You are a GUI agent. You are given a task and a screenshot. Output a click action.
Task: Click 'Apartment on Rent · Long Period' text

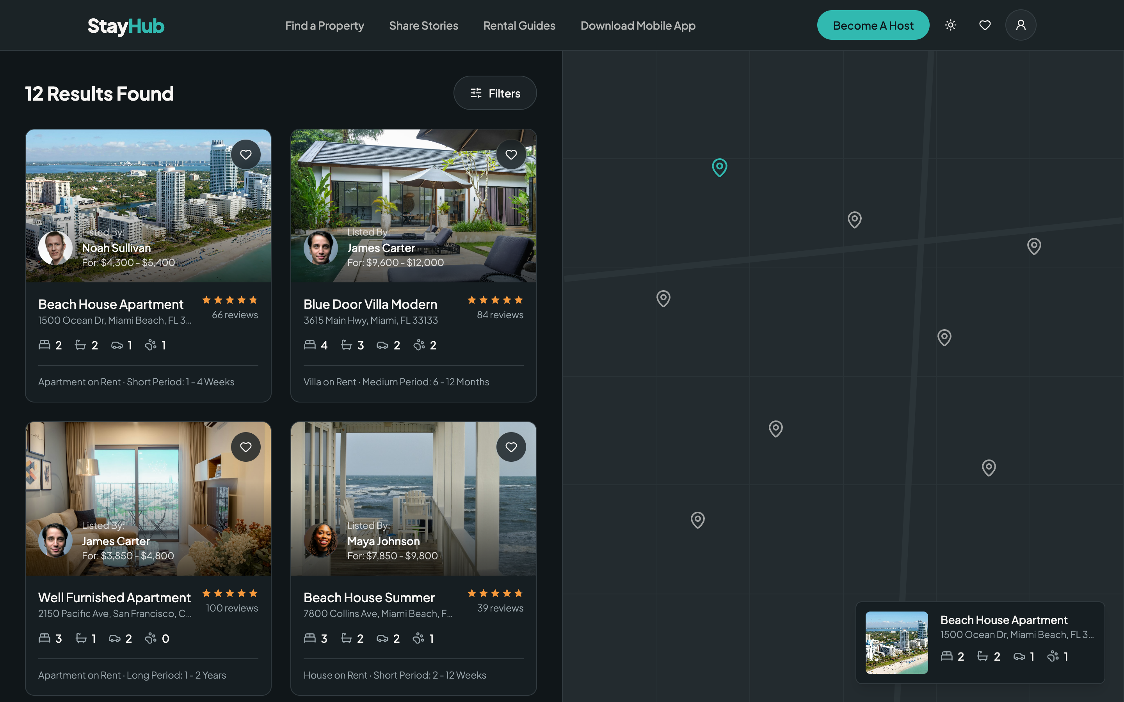[x=132, y=675]
